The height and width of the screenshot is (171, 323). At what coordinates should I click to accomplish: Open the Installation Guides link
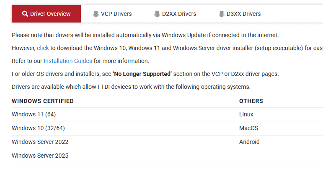point(68,61)
